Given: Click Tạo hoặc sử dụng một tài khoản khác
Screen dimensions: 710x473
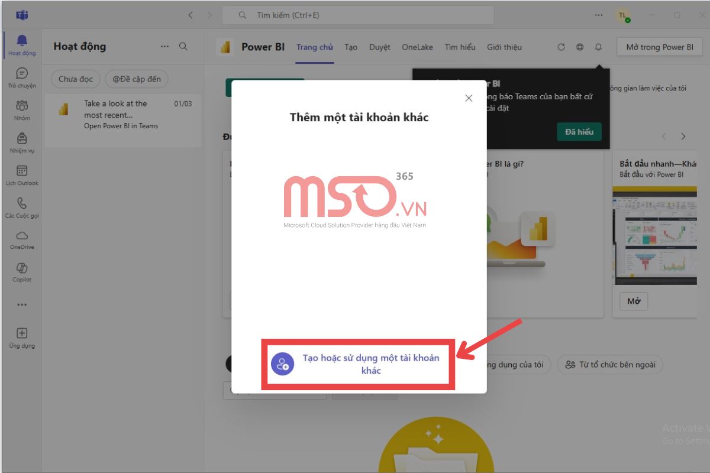Looking at the screenshot, I should tap(359, 364).
